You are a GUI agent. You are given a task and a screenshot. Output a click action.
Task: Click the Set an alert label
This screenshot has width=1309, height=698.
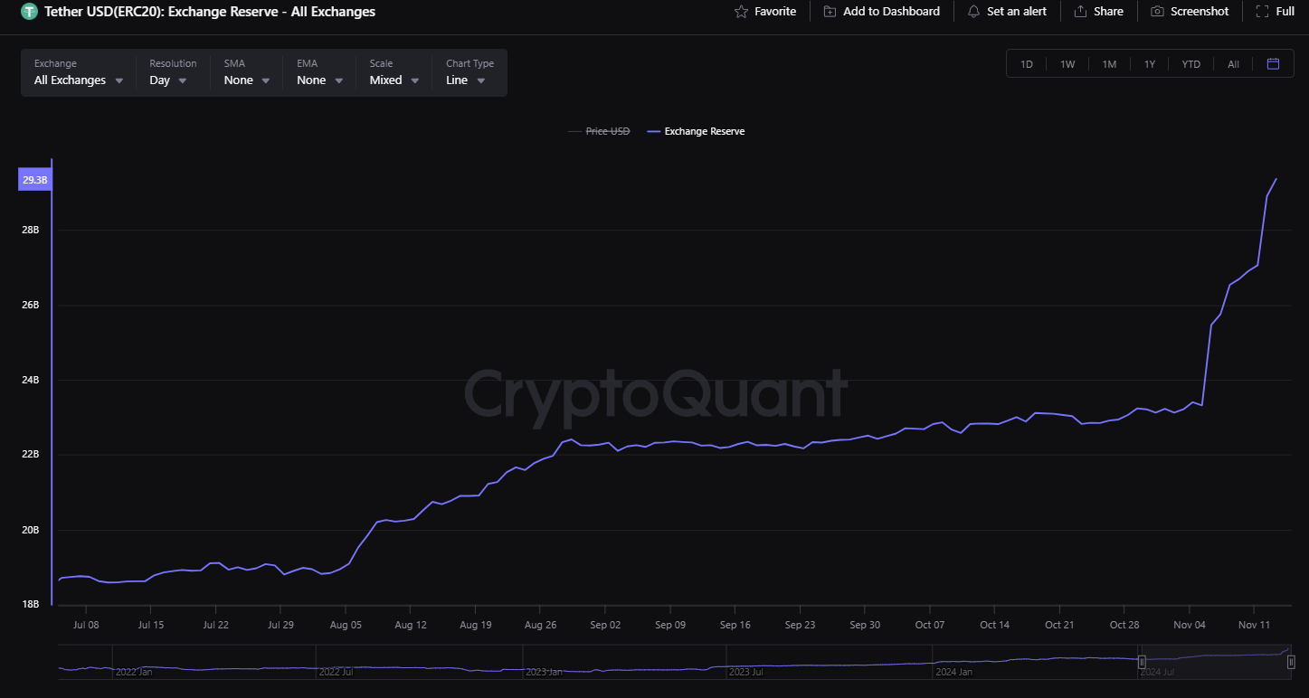point(1017,12)
